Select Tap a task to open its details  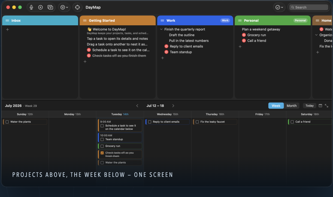[117, 39]
